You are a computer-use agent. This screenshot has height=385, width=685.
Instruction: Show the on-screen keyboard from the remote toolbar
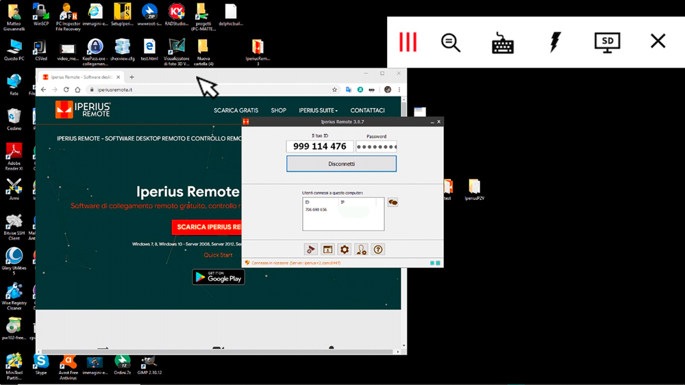click(503, 43)
